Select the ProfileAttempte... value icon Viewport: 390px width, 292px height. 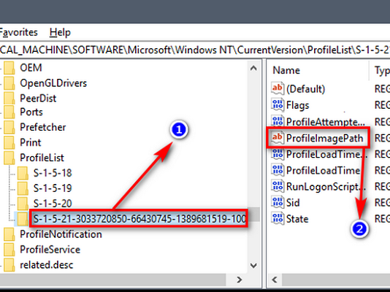[278, 121]
